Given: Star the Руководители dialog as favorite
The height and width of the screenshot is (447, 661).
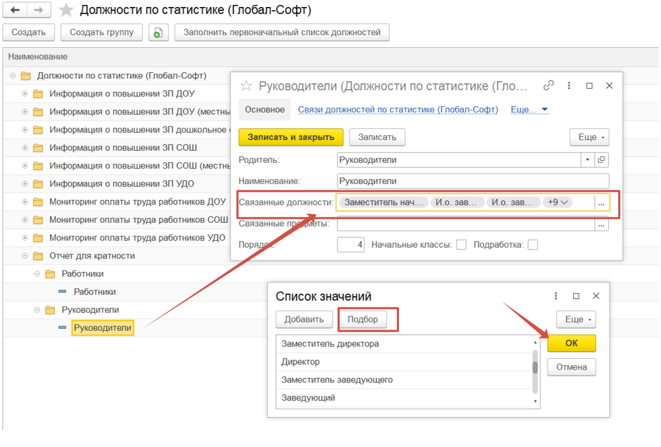Looking at the screenshot, I should click(246, 86).
